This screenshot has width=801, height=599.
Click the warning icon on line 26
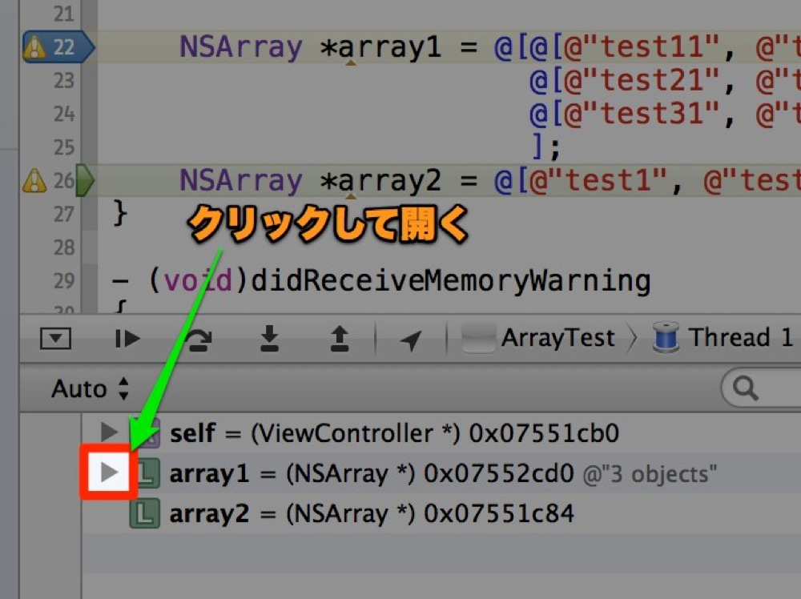coord(34,181)
